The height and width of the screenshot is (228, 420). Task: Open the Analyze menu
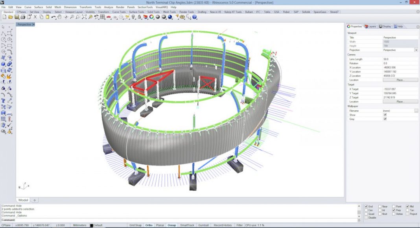pos(109,7)
